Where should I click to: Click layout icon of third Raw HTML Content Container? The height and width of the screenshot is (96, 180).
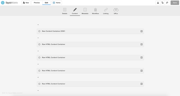click(142, 71)
